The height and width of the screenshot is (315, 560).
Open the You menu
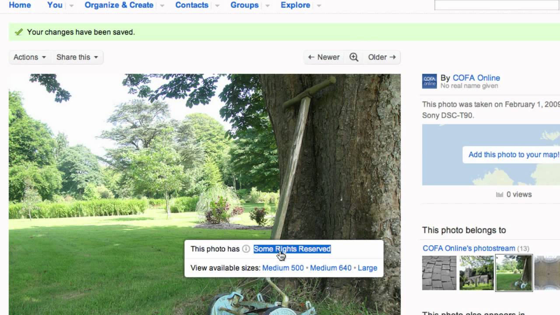(x=55, y=5)
